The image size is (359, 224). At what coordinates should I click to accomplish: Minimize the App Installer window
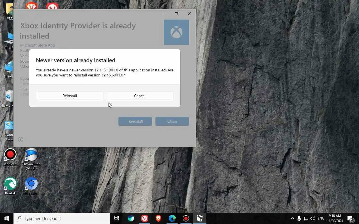pos(164,14)
